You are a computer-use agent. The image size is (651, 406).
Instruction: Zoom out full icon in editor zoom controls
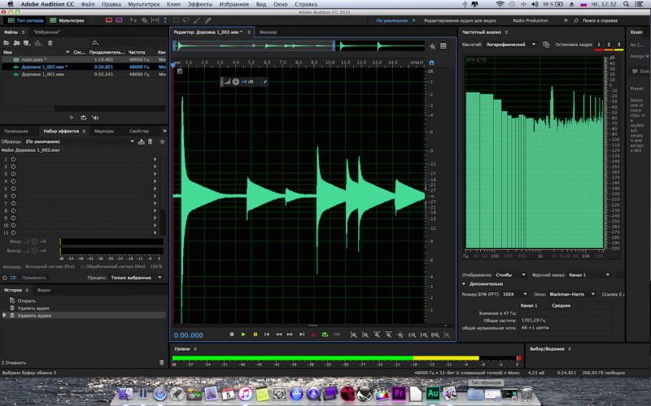coord(400,335)
